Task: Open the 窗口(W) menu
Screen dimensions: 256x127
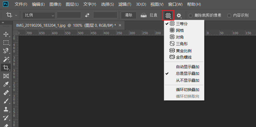Action: click(175, 4)
